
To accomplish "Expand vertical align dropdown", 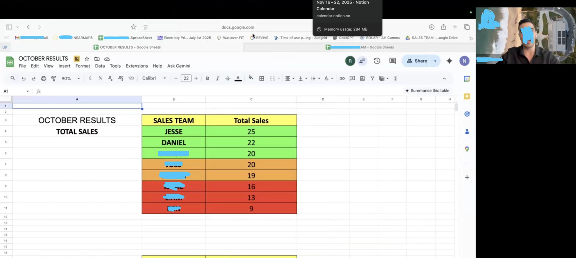I will click(306, 79).
